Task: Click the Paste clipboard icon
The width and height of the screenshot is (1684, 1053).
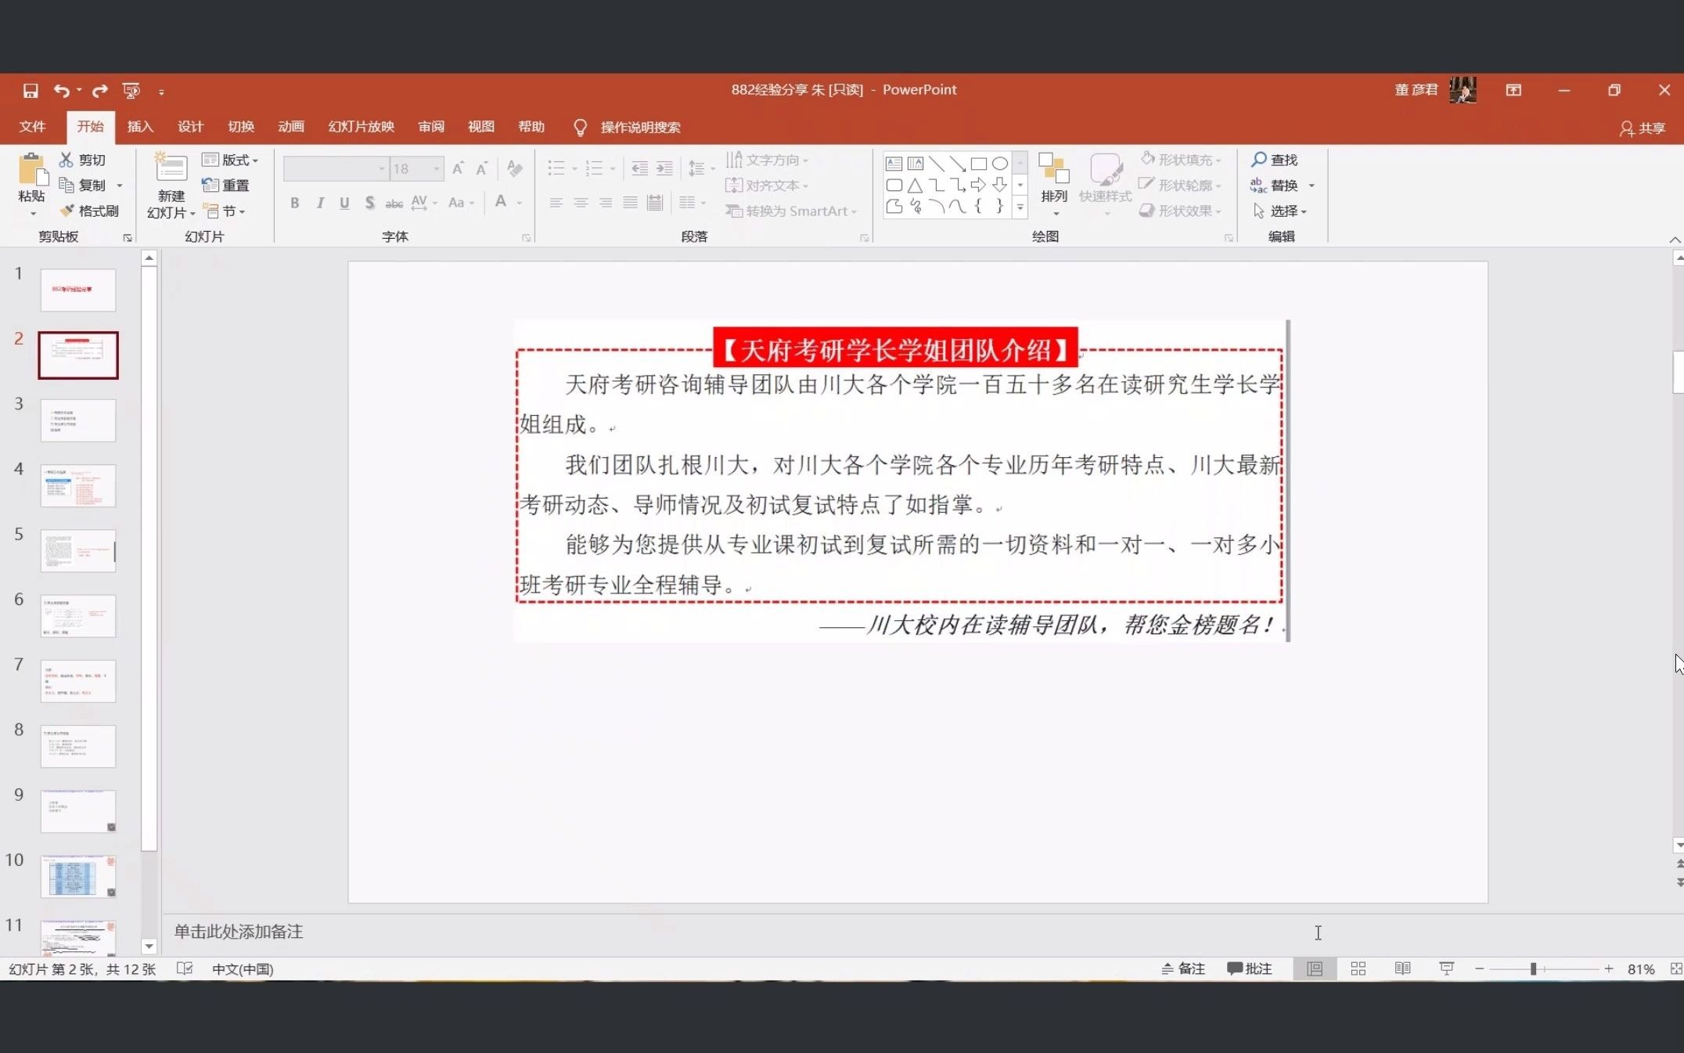Action: (x=32, y=170)
